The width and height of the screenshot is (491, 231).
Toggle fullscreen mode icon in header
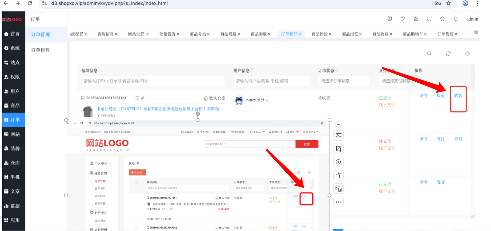click(429, 19)
